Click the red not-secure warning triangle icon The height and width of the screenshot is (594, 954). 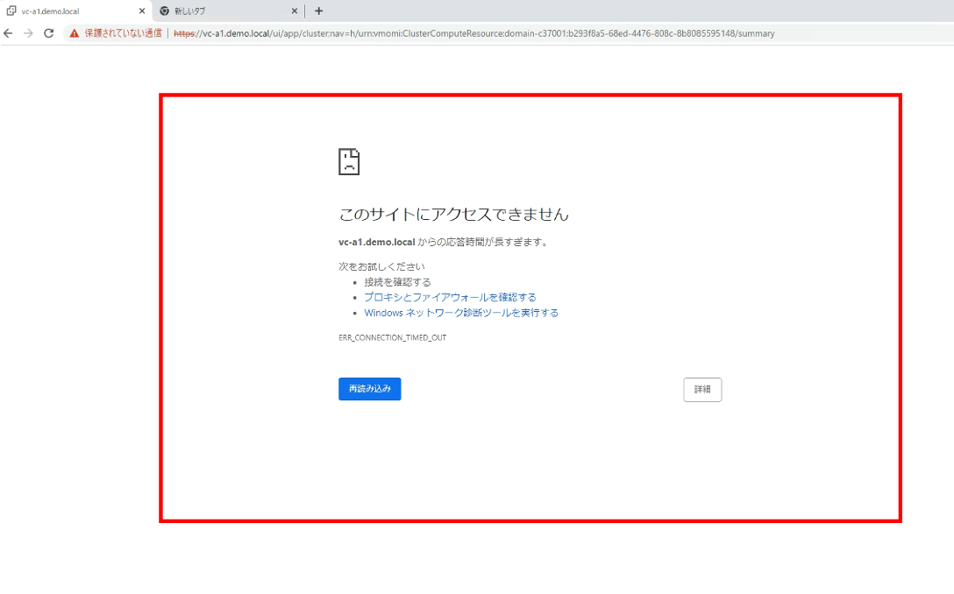coord(75,33)
